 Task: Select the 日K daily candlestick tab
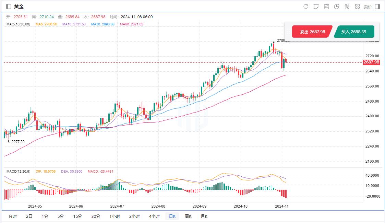coord(172,216)
